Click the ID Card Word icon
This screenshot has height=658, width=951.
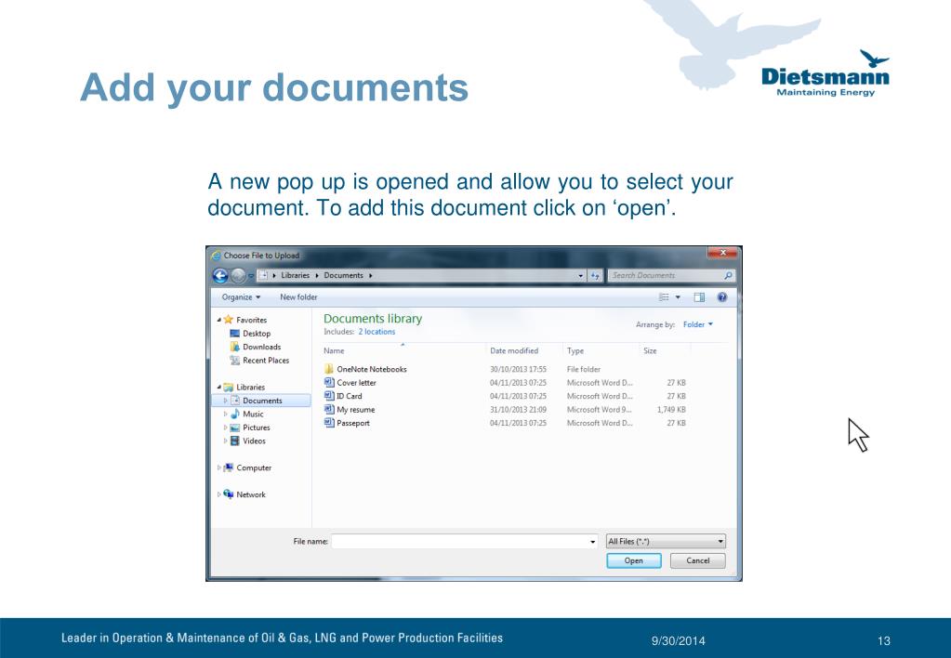(x=329, y=395)
